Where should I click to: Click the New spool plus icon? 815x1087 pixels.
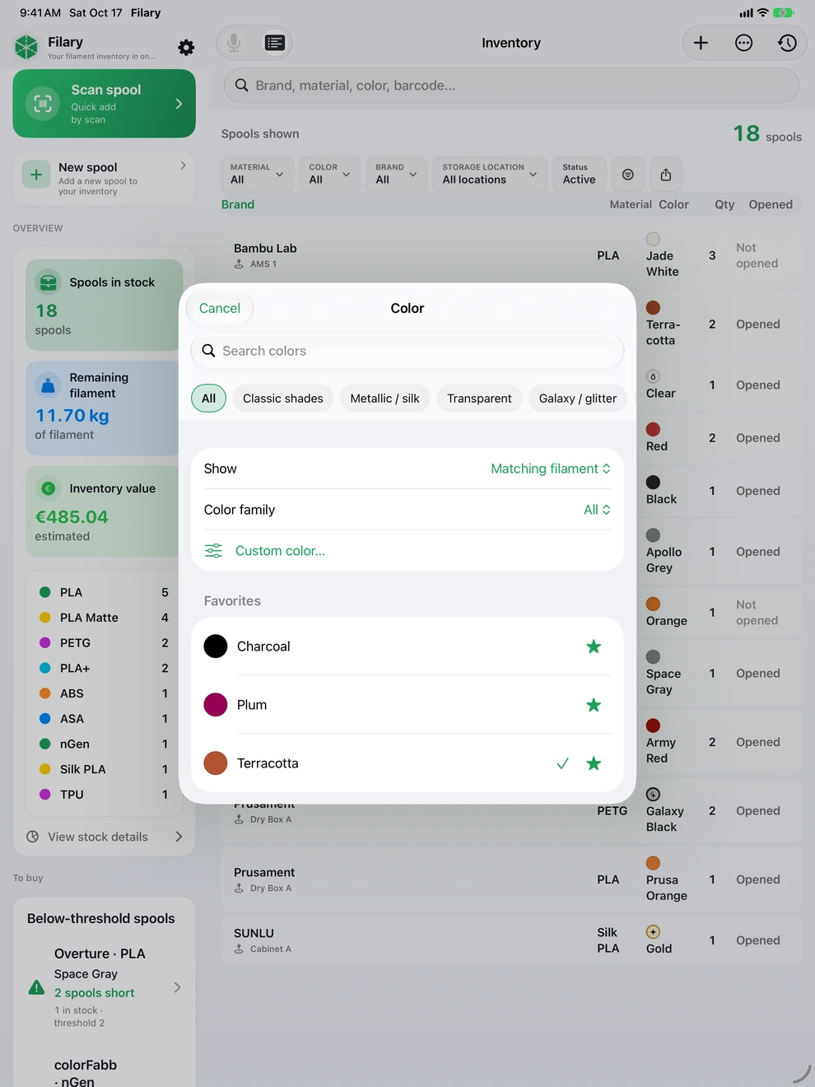[x=36, y=175]
